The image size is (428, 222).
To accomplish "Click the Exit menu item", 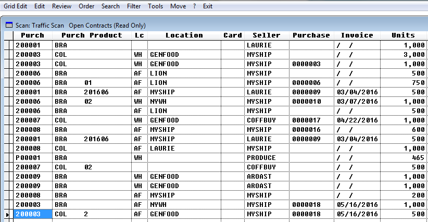I will coord(207,6).
